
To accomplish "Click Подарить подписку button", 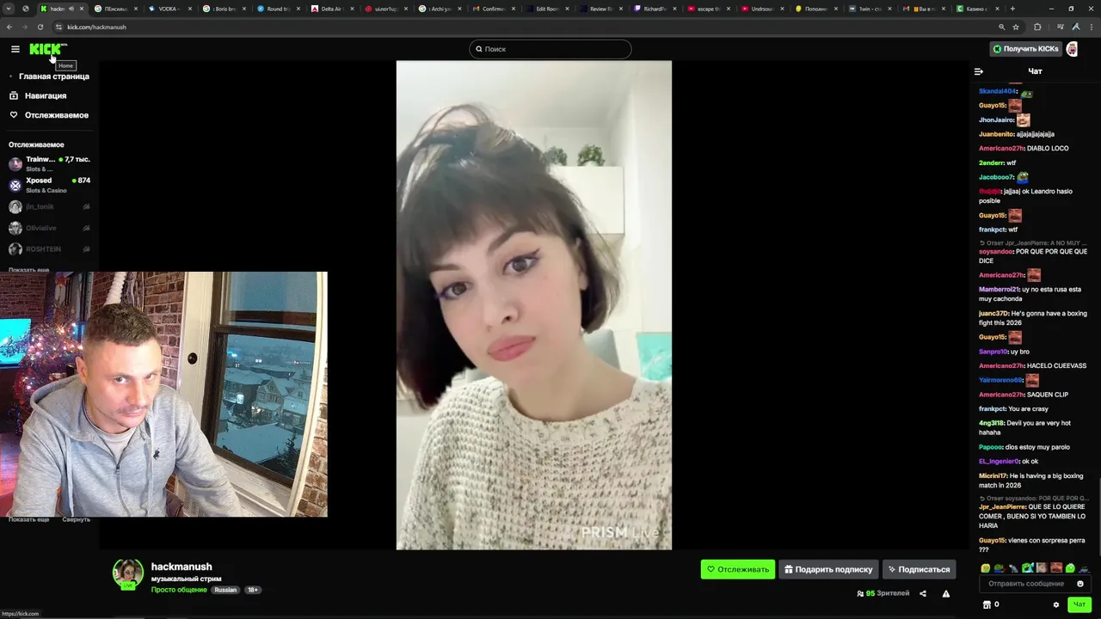I will coord(828,569).
